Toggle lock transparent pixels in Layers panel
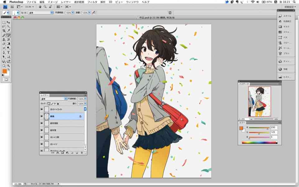This screenshot has width=299, height=187. [49, 103]
